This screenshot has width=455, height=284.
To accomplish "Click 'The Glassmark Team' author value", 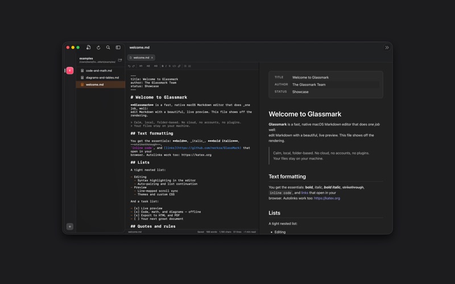I will tap(309, 85).
